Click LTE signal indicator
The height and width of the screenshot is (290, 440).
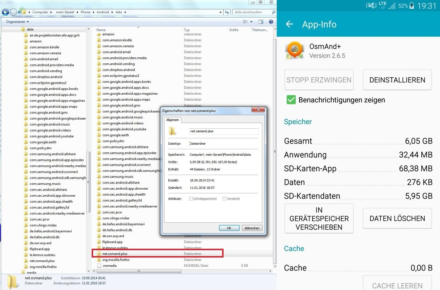(x=383, y=5)
